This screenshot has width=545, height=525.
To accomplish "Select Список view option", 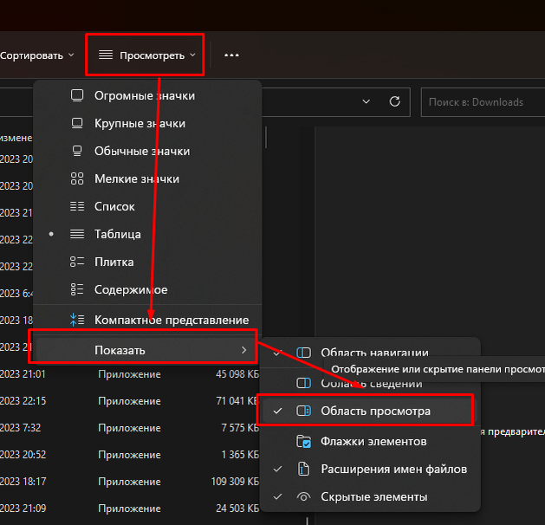I will point(147,206).
